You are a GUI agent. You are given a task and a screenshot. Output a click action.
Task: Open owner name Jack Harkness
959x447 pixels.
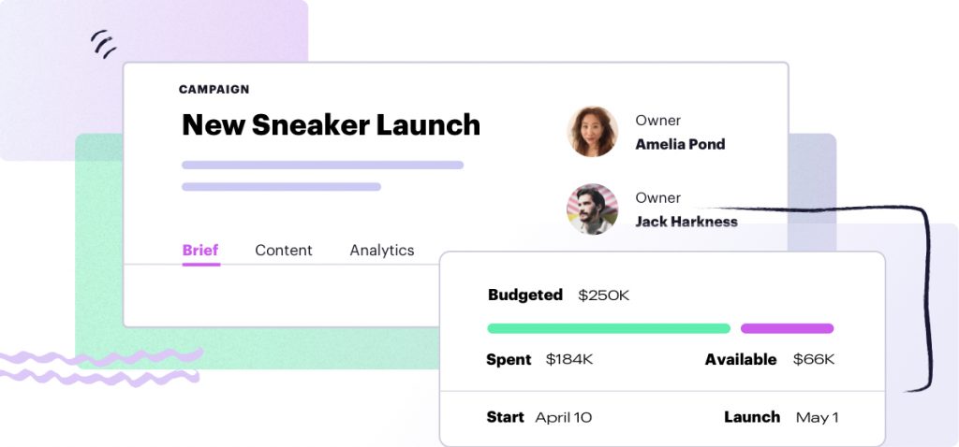tap(686, 222)
